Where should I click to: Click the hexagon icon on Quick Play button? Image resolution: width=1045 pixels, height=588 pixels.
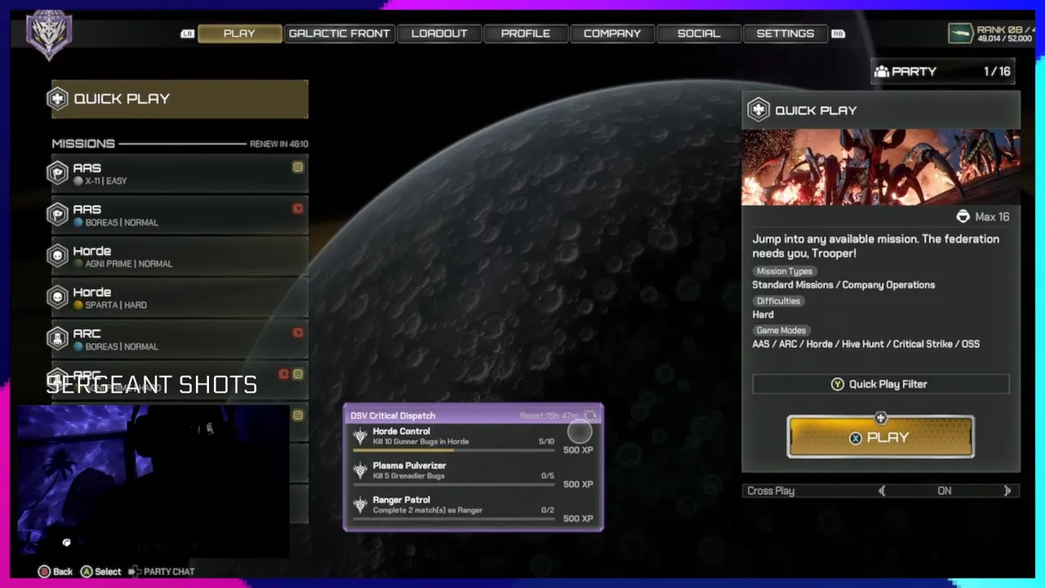click(58, 99)
